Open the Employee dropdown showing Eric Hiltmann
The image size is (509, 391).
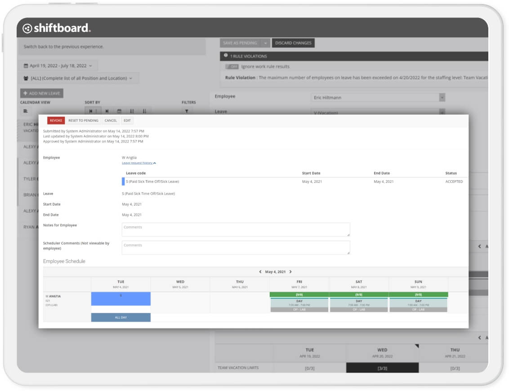(378, 98)
